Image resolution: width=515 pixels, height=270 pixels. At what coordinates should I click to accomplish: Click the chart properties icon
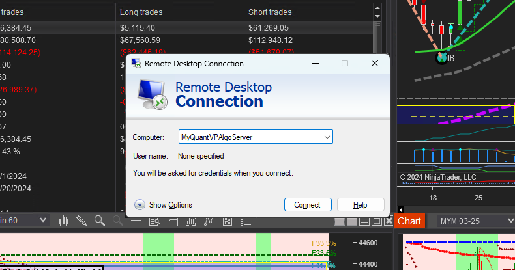[228, 222]
